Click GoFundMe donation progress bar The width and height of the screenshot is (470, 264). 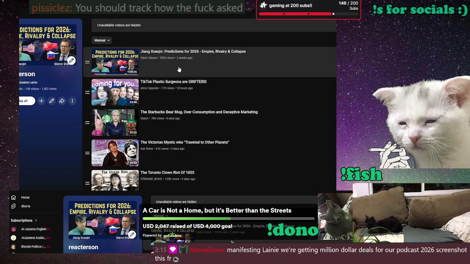click(229, 219)
